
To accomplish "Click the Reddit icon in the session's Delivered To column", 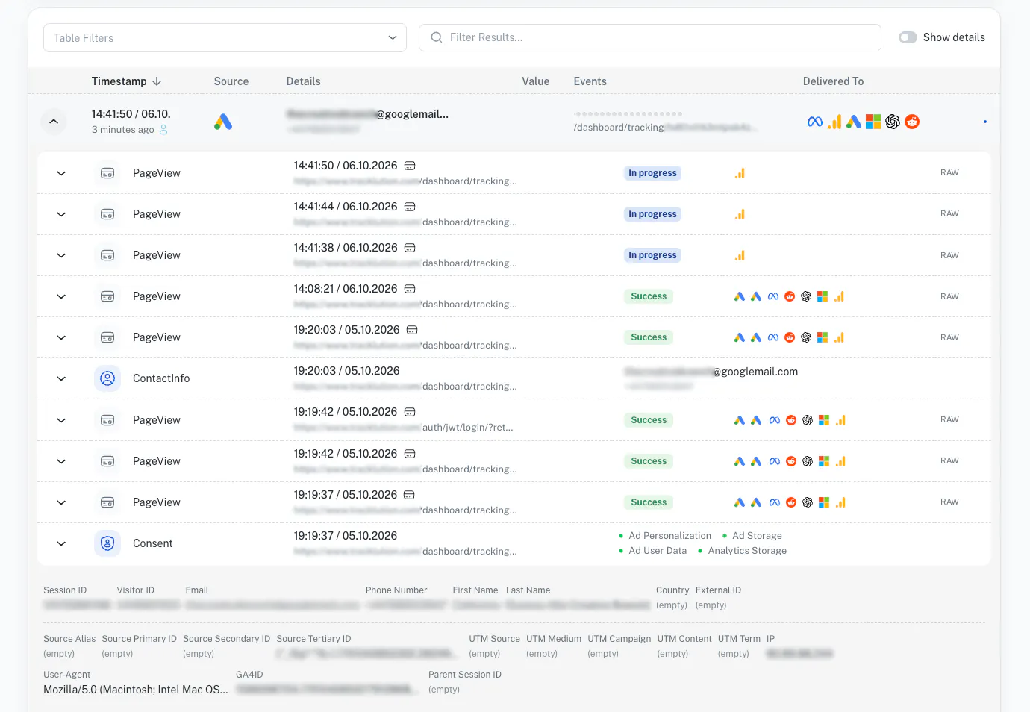I will pyautogui.click(x=912, y=122).
